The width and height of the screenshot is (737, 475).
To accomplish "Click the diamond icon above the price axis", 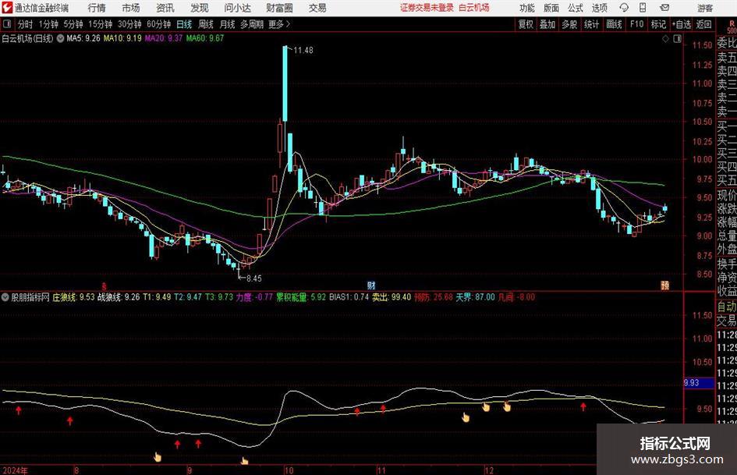I will point(665,38).
